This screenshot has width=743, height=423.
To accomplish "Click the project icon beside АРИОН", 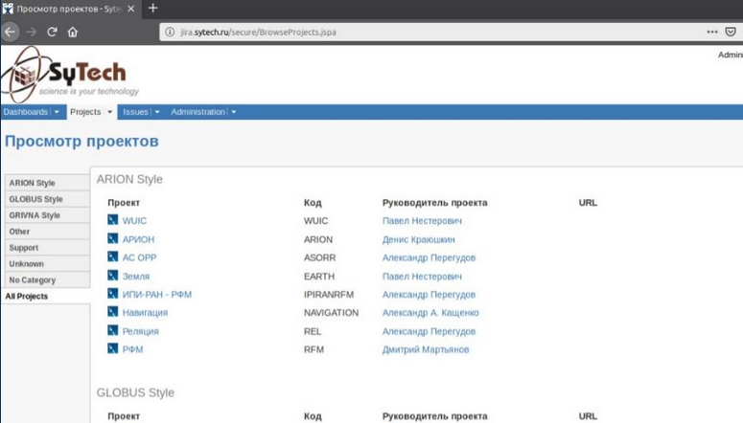I will point(112,239).
